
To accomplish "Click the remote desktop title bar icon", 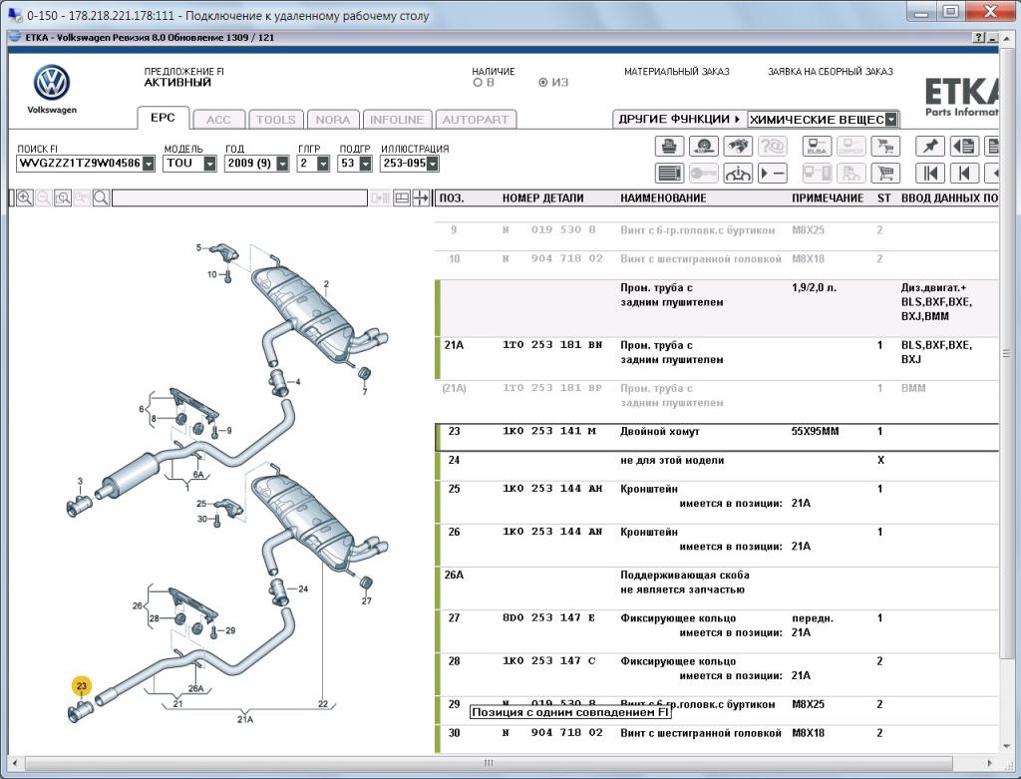I will coord(15,14).
